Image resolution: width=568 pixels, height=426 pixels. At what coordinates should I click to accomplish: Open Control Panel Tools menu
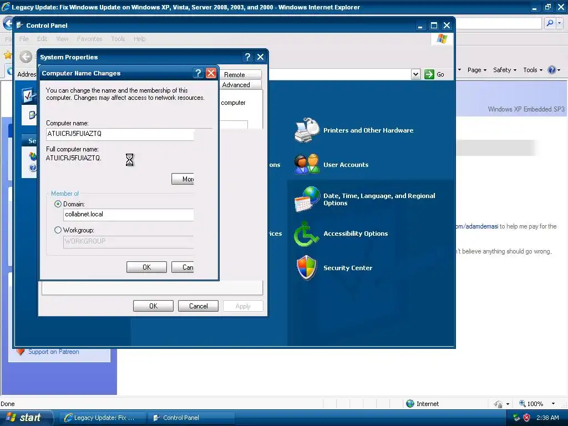point(118,39)
